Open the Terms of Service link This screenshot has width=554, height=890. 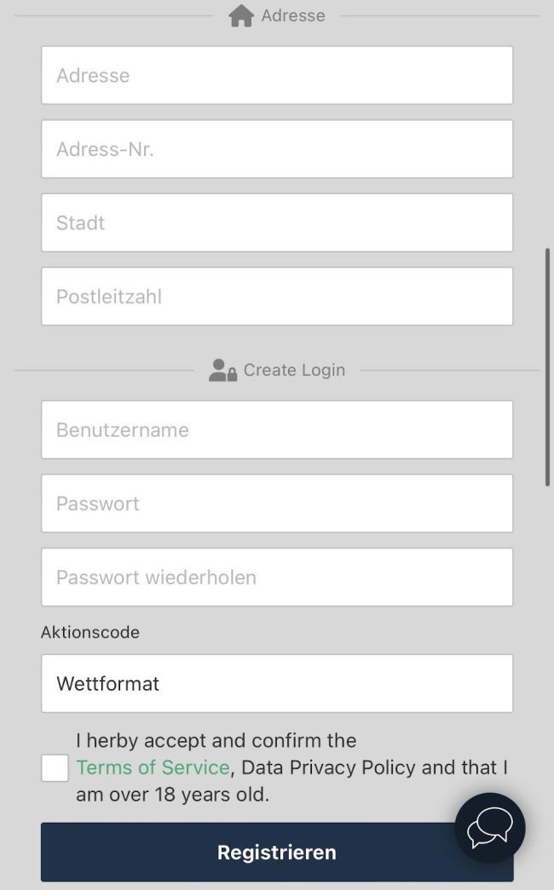pyautogui.click(x=153, y=767)
